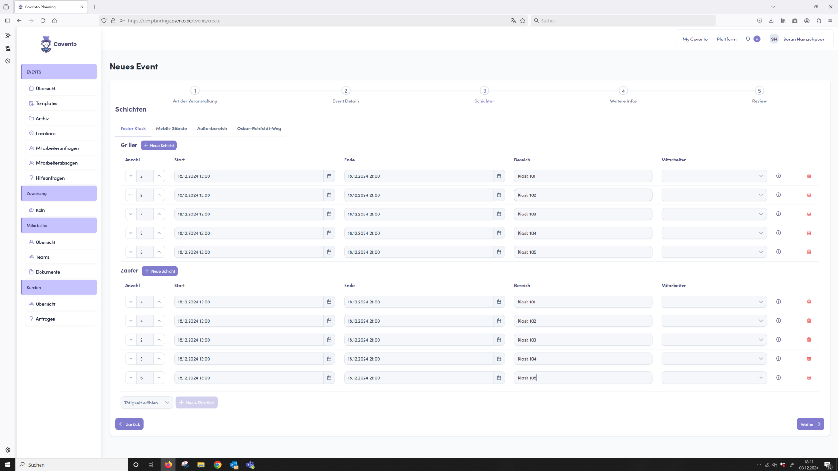838x471 pixels.
Task: Open calendar picker for Griller Kiosk 102 start
Action: pos(329,195)
